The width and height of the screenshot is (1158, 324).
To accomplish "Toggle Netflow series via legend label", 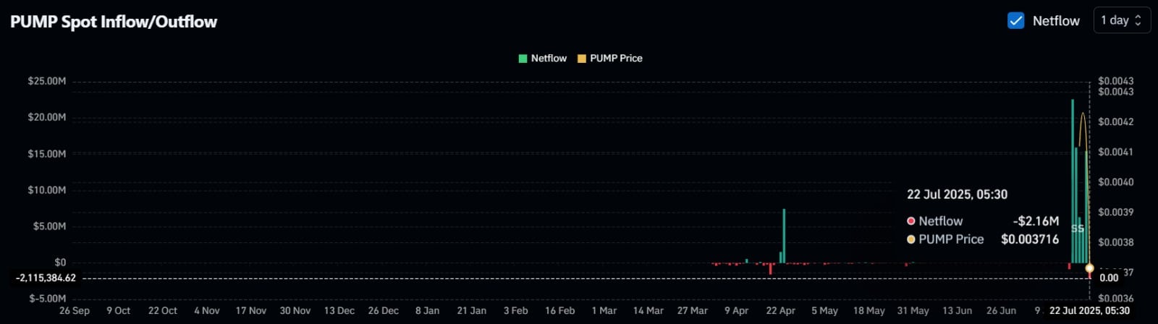I will 549,59.
